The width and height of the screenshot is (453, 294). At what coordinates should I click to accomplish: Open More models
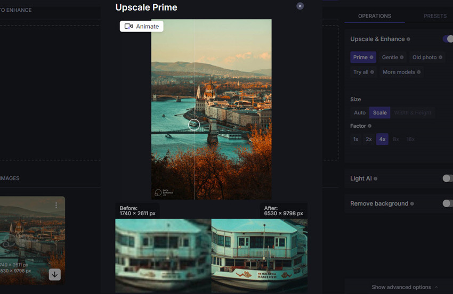tap(401, 72)
